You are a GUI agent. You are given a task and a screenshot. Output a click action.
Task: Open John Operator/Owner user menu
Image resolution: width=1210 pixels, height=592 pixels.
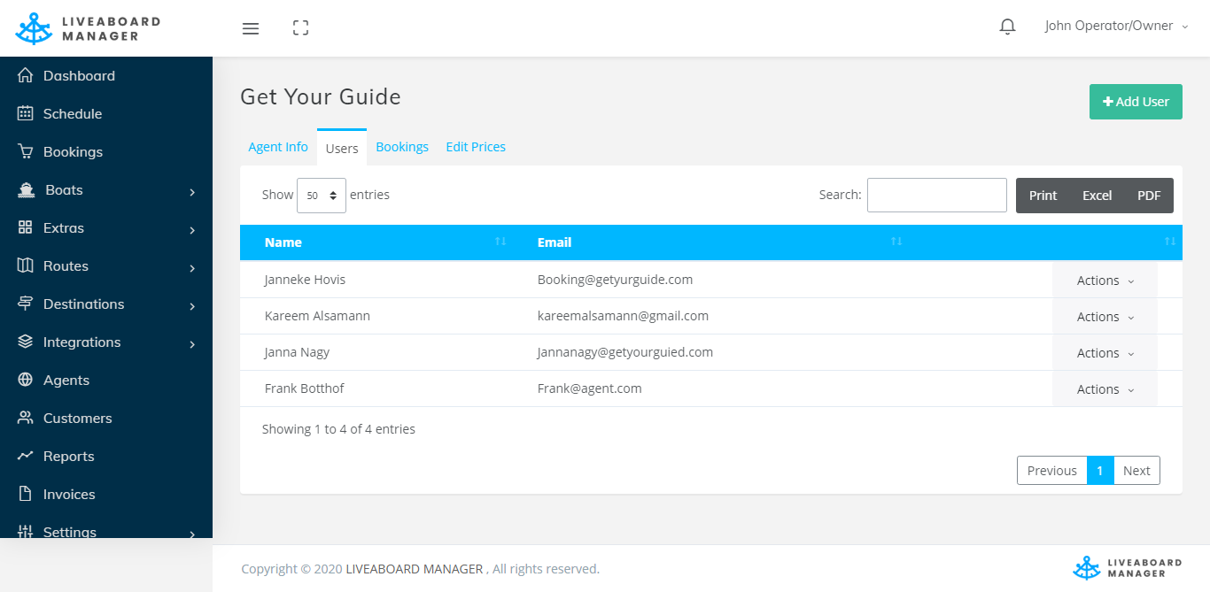1115,27
